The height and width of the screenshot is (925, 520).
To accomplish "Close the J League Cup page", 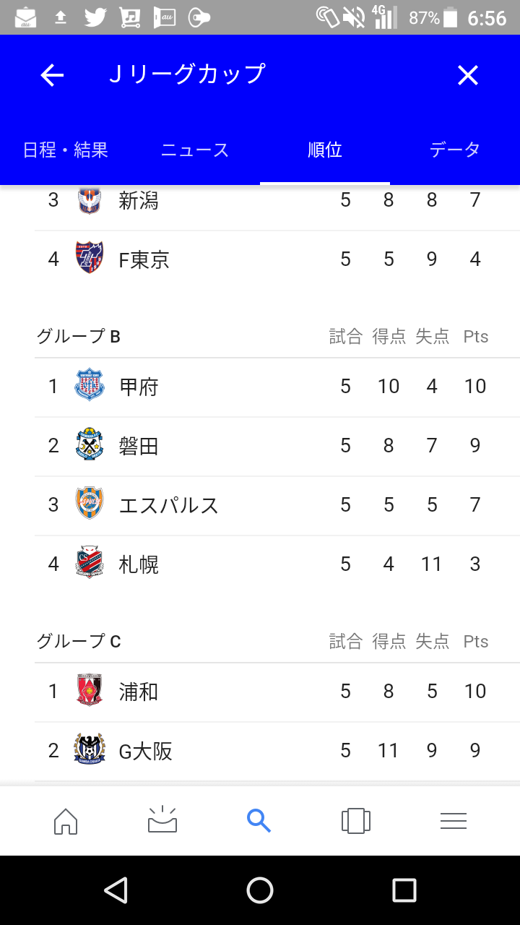I will (x=467, y=75).
